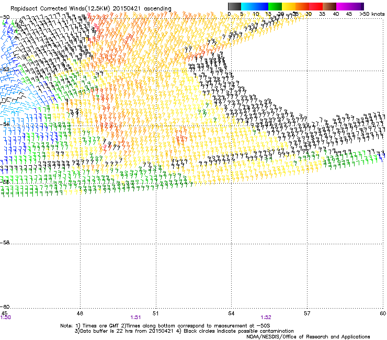Click the cyan-blue 5-15 knots legend segment
The width and height of the screenshot is (387, 340).
pyautogui.click(x=255, y=6)
